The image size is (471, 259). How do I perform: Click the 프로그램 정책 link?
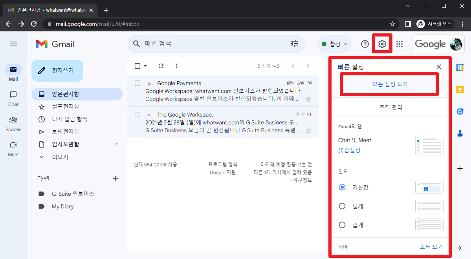[x=223, y=164]
